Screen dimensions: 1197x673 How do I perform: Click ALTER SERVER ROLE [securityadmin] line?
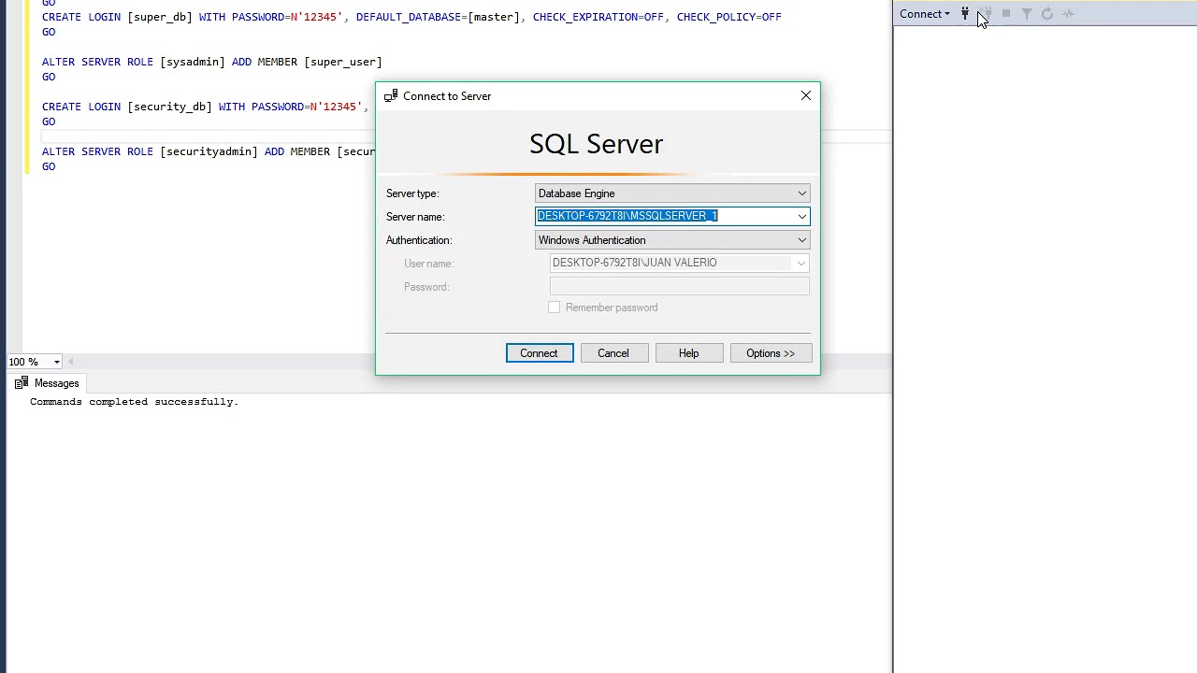(208, 151)
